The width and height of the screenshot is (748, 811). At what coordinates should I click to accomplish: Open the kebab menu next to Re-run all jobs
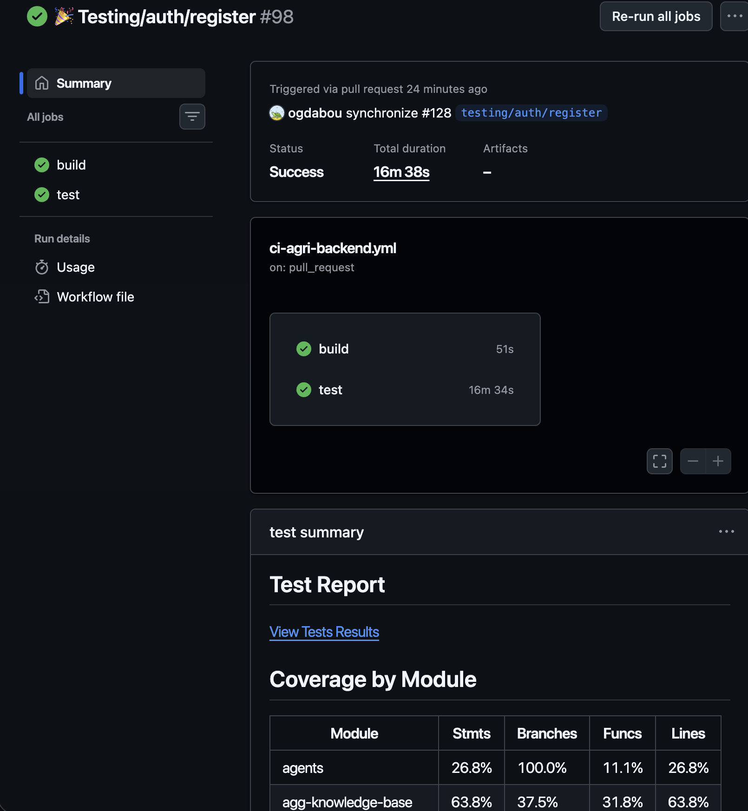coord(735,16)
